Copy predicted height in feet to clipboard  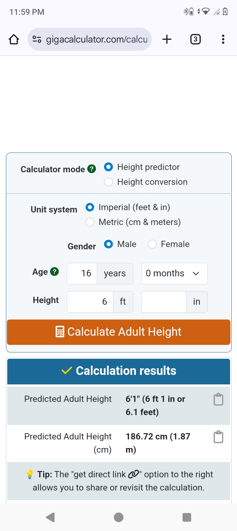(218, 399)
